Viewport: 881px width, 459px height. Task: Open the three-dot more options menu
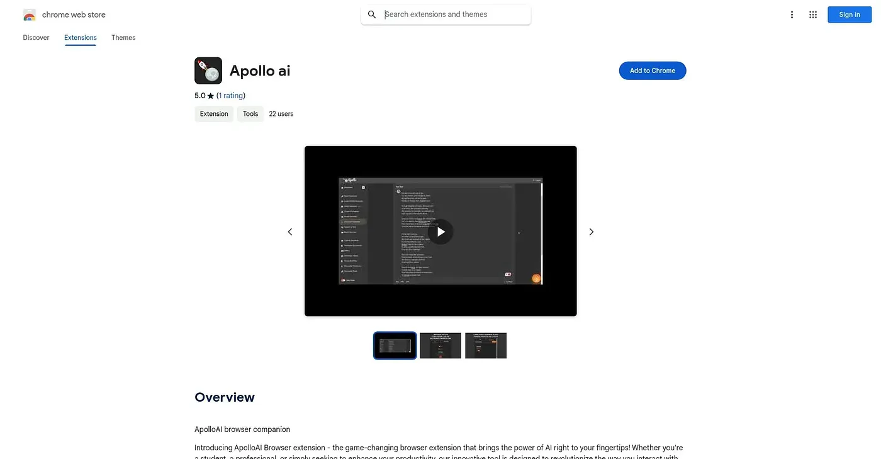(792, 14)
